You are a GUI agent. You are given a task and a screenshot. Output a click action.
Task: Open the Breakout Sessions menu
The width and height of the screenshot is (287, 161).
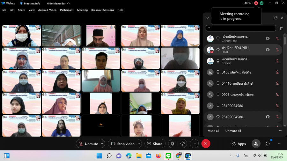(102, 10)
